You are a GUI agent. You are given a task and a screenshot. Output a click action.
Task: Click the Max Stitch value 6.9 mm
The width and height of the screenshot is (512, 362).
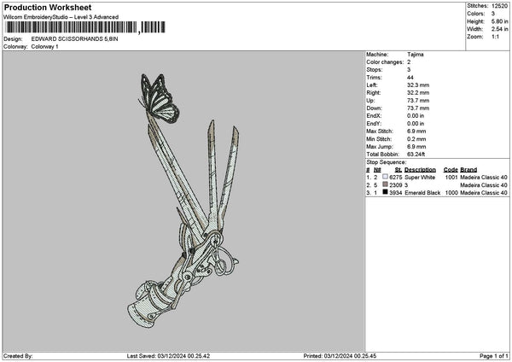tap(416, 131)
